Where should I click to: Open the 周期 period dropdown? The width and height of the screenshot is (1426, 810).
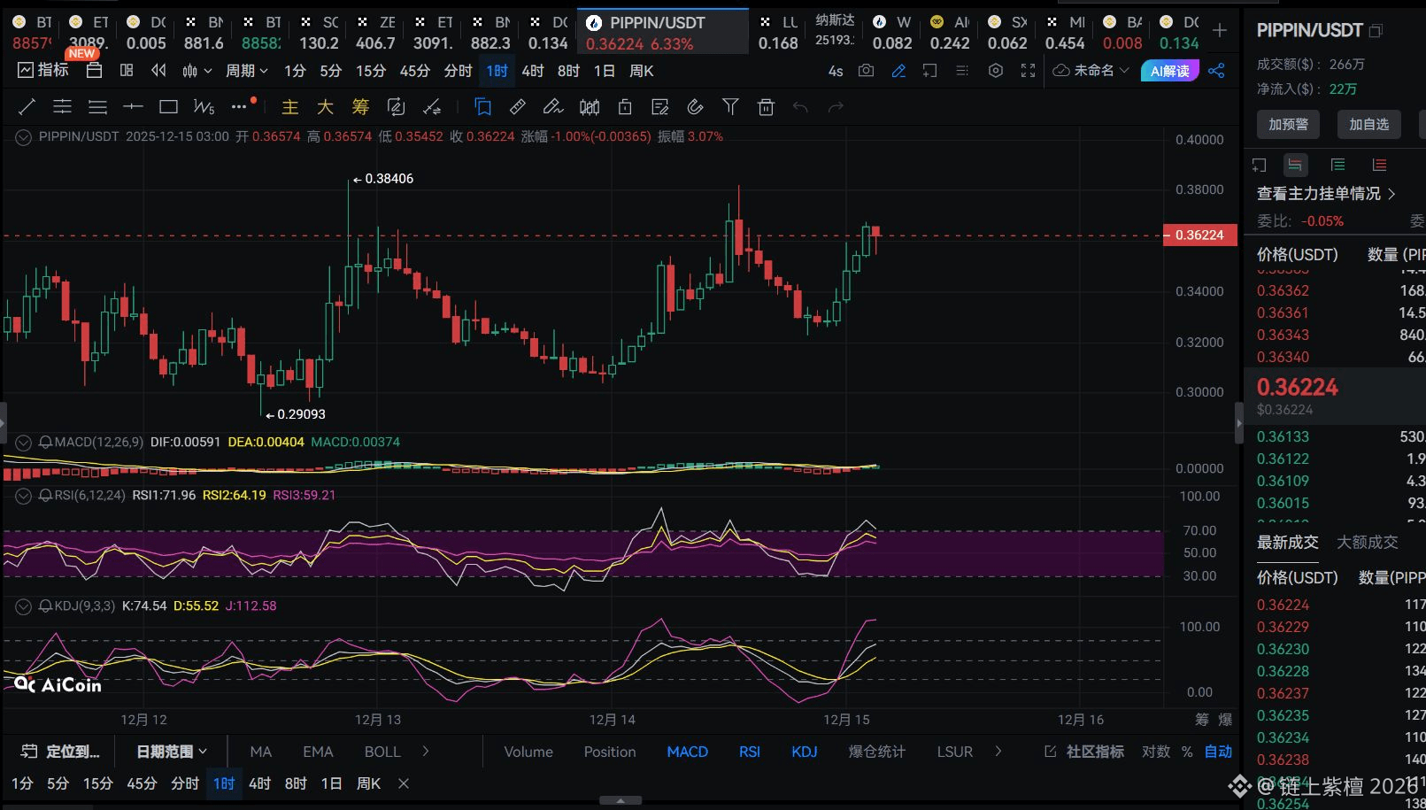pos(246,71)
